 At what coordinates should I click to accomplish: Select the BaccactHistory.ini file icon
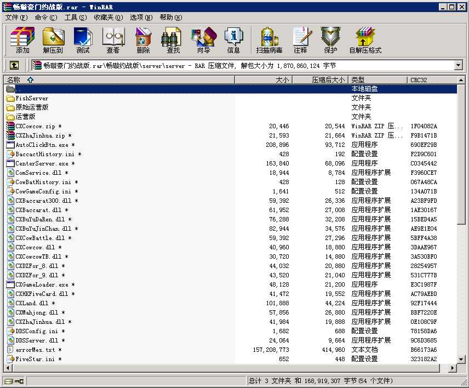click(x=10, y=154)
